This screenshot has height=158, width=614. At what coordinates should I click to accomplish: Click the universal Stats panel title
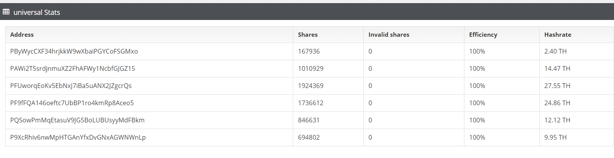coord(36,13)
